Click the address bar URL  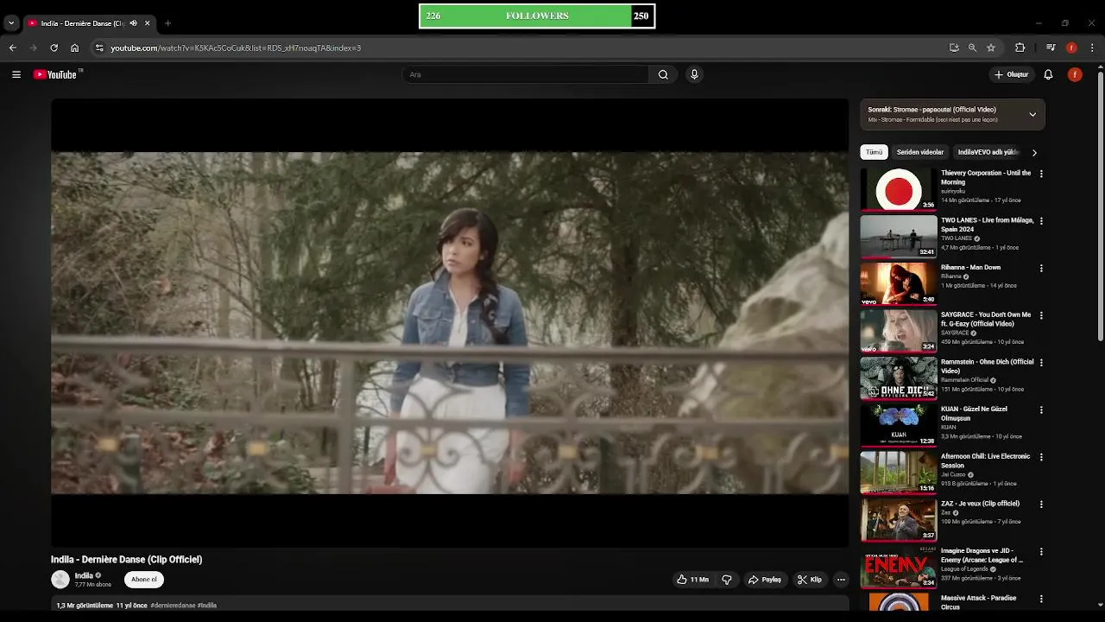[x=236, y=48]
